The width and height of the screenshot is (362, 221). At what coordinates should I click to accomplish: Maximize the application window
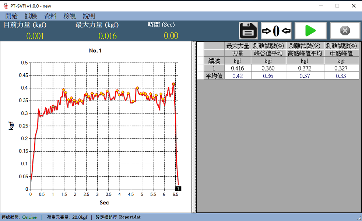coord(337,6)
